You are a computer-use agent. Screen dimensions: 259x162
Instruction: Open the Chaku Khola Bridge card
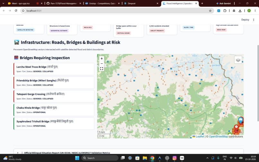[54, 110]
